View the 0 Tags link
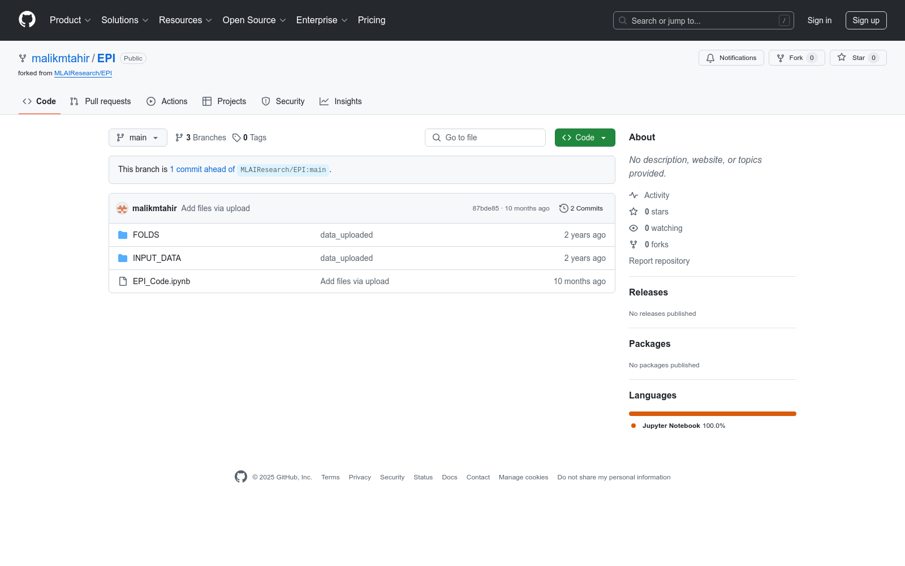905x566 pixels. pos(249,138)
